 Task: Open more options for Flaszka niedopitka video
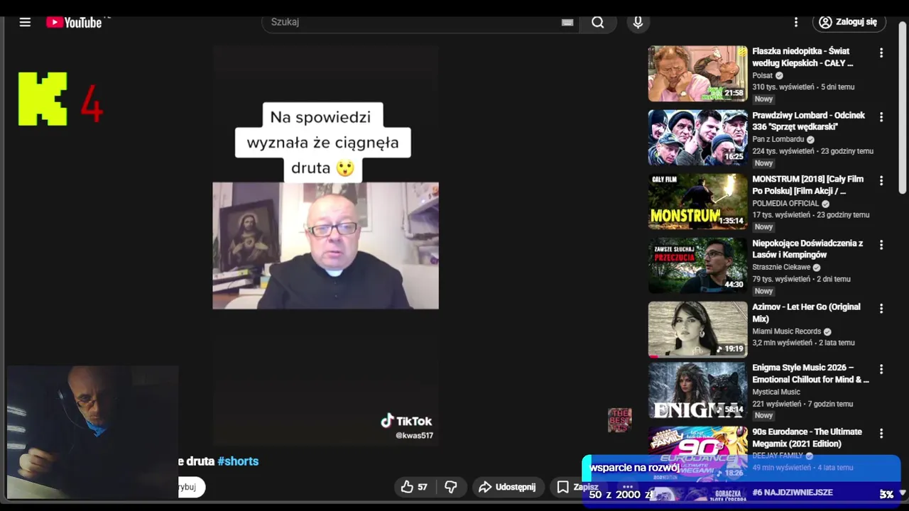tap(881, 53)
